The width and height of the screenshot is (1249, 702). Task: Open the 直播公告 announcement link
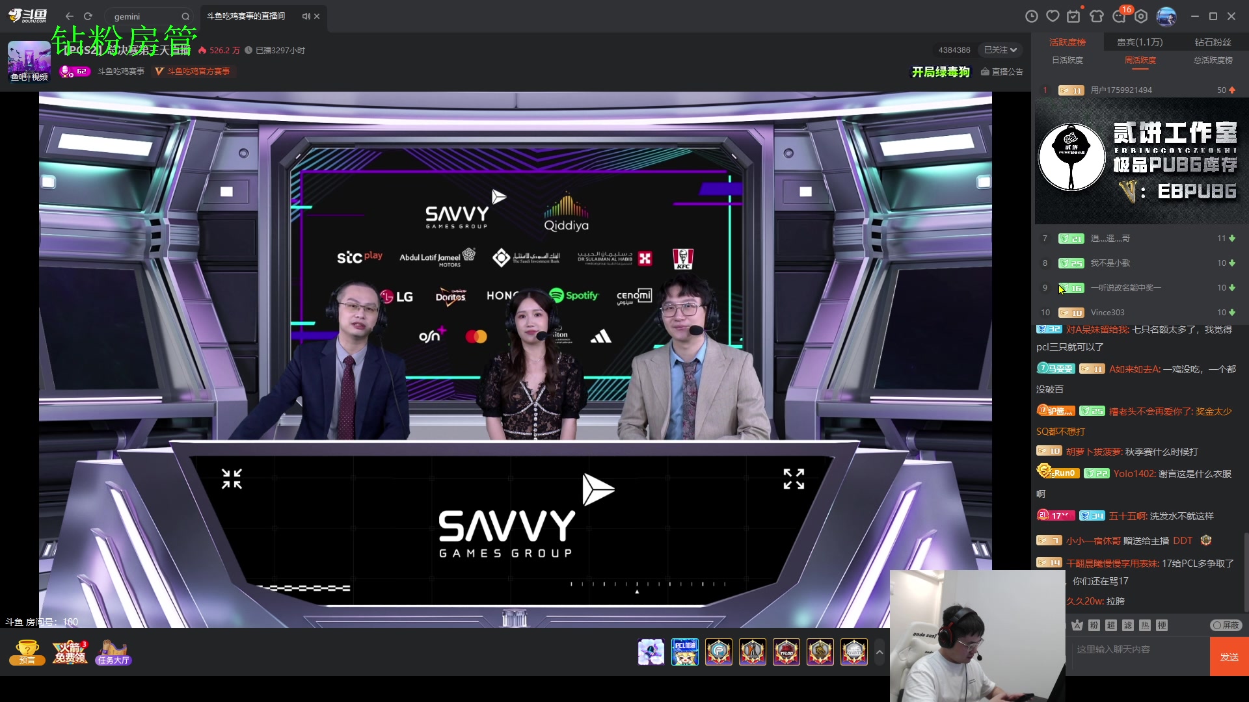click(x=1002, y=71)
